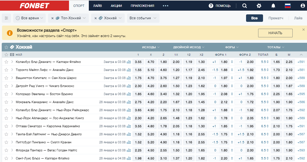This screenshot has width=307, height=162.
Task: Open statistics chart for Детройт — Чикаго
Action: click(x=129, y=86)
